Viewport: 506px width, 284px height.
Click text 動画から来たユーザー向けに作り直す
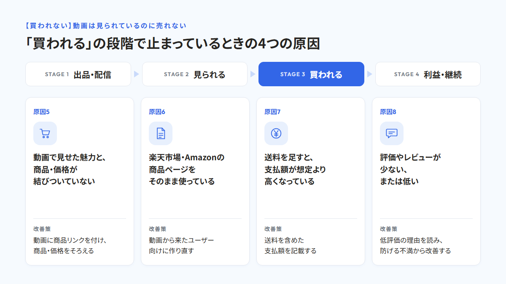(182, 246)
